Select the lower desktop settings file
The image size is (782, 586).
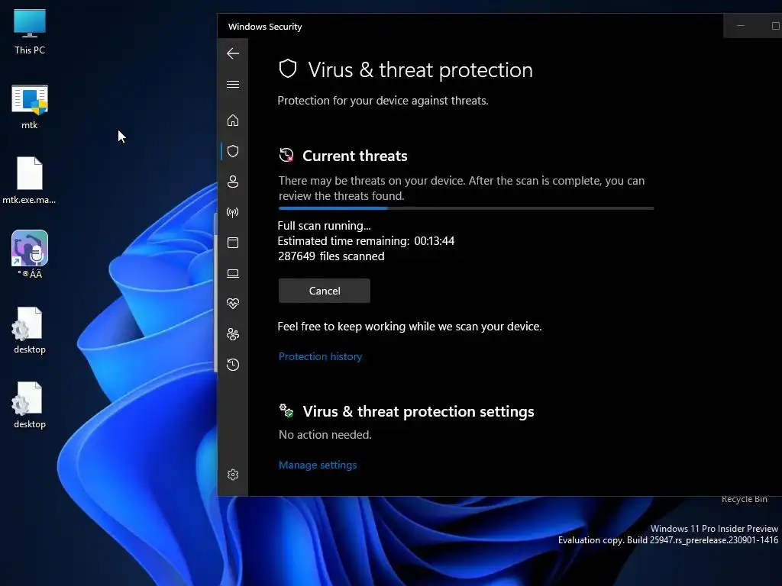pos(30,405)
